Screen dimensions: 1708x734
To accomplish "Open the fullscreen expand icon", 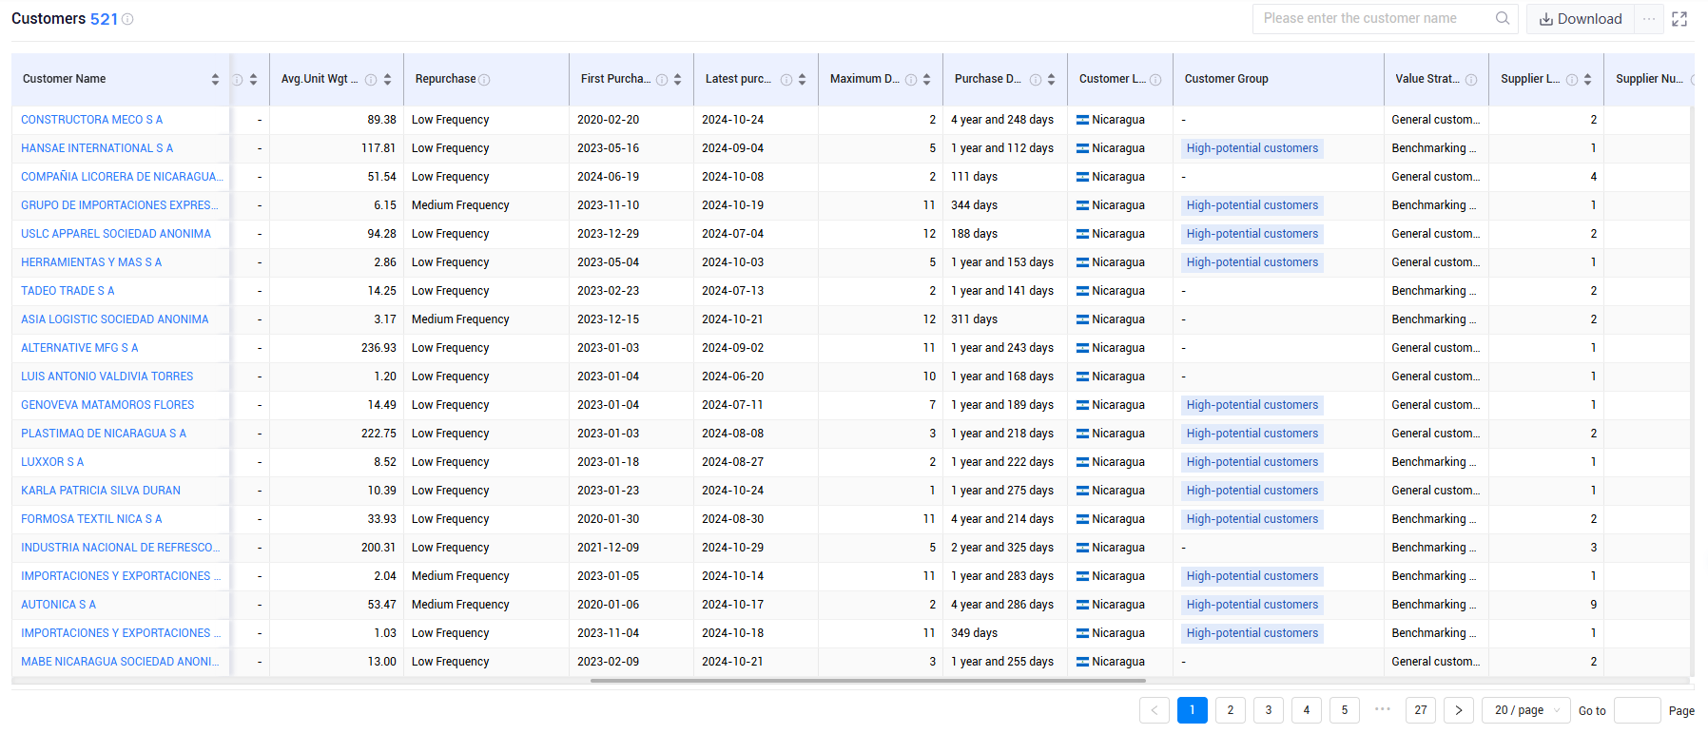I will tap(1679, 19).
